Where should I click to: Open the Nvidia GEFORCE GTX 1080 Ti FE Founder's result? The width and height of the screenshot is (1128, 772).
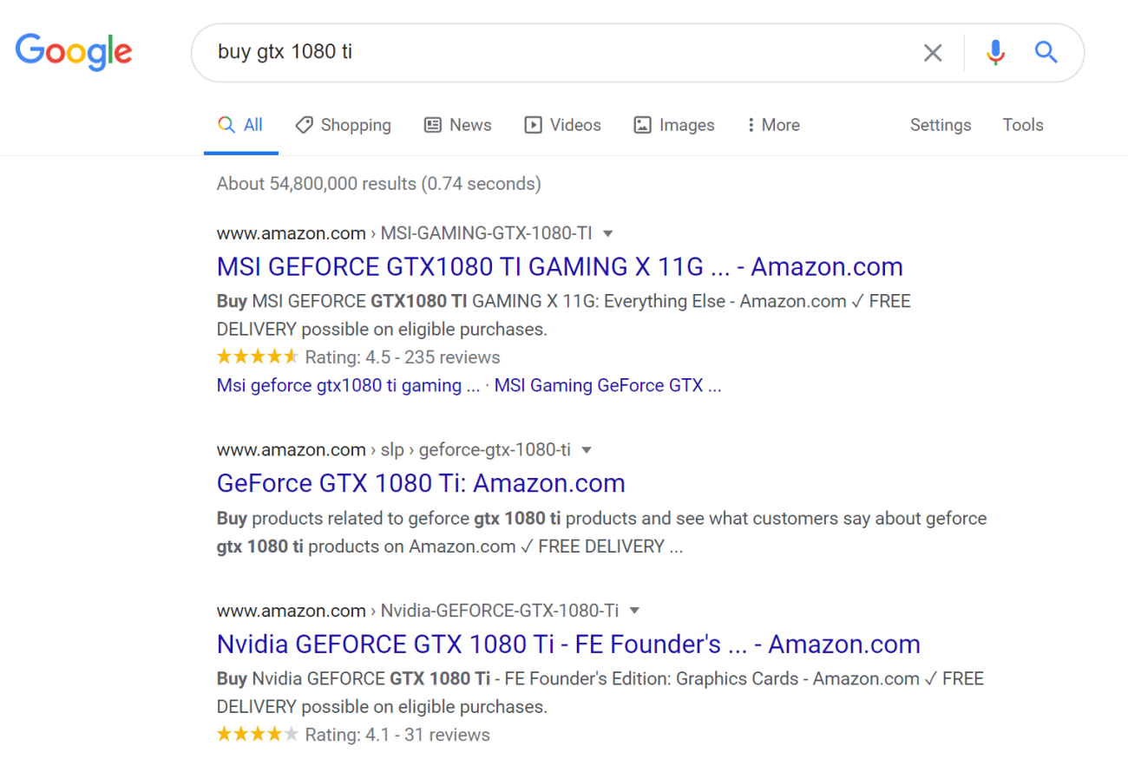568,644
